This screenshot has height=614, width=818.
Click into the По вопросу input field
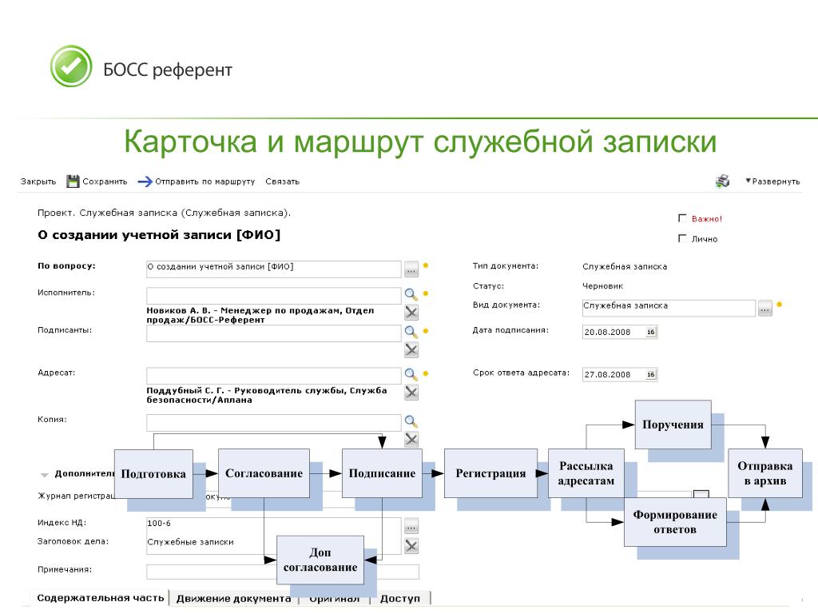coord(273,269)
